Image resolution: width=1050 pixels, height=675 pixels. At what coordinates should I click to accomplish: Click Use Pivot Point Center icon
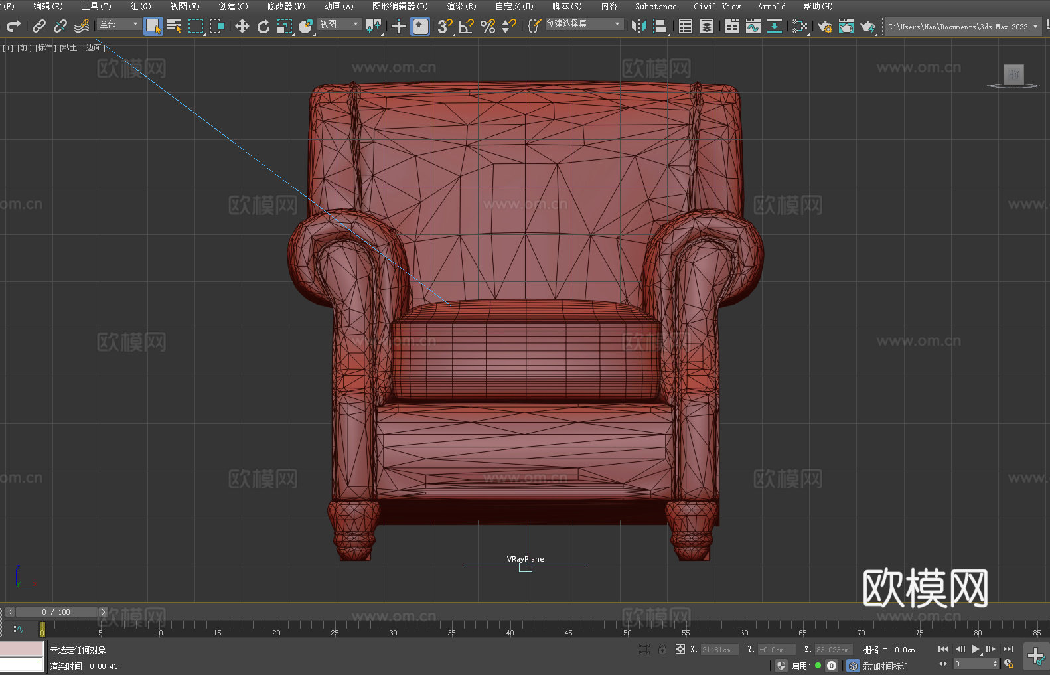coord(374,26)
